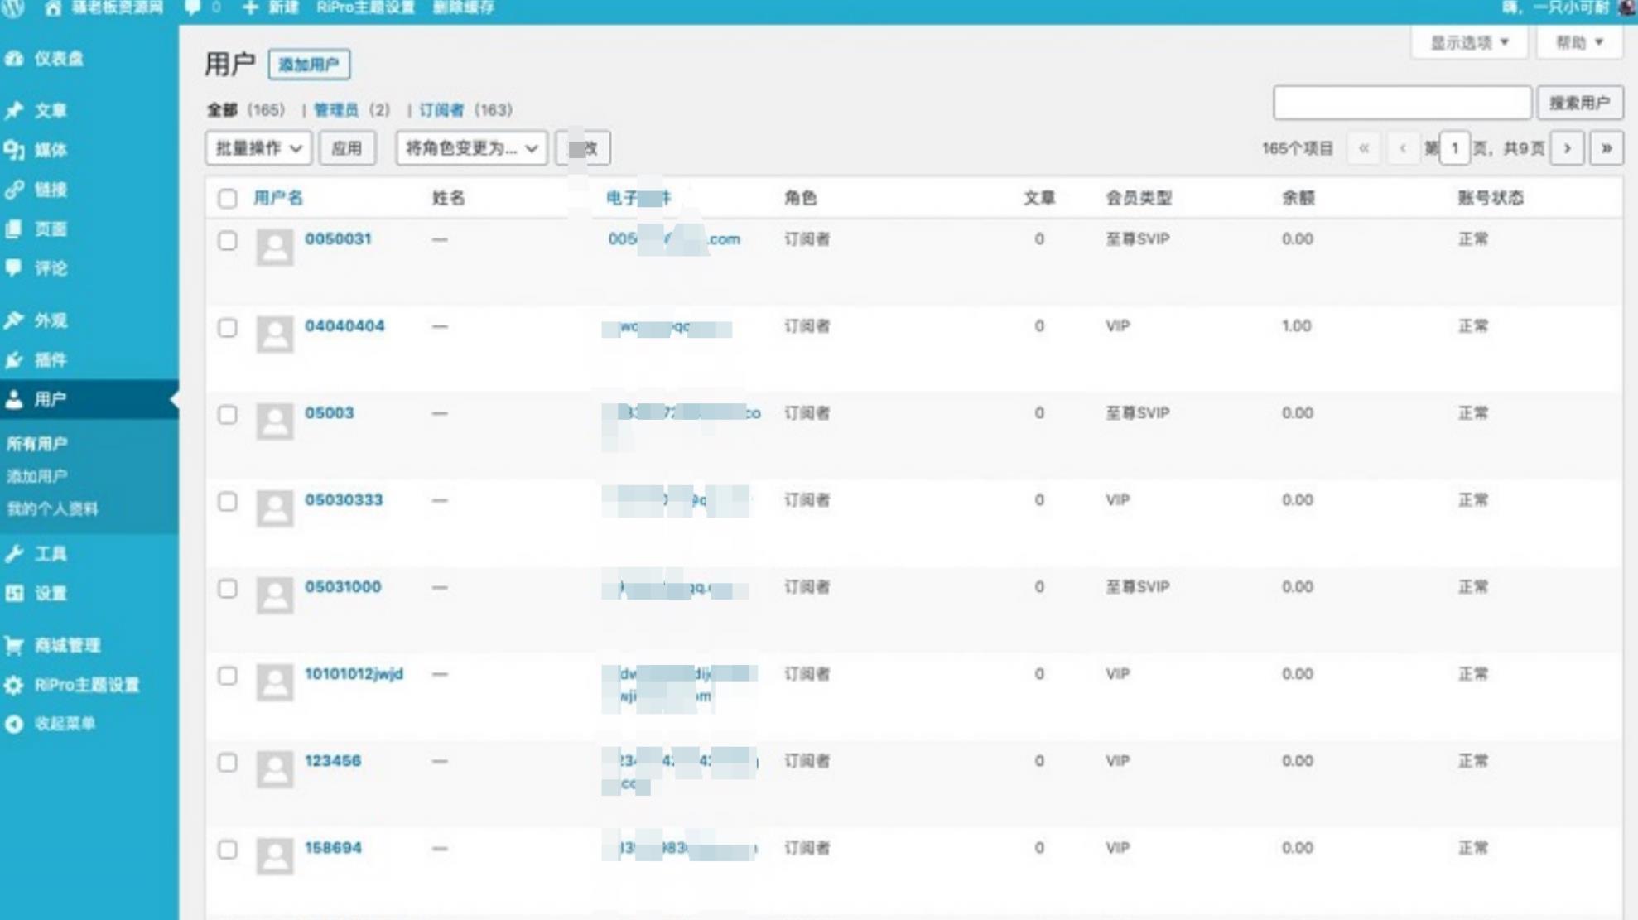
Task: Click the page number input field
Action: pyautogui.click(x=1455, y=147)
